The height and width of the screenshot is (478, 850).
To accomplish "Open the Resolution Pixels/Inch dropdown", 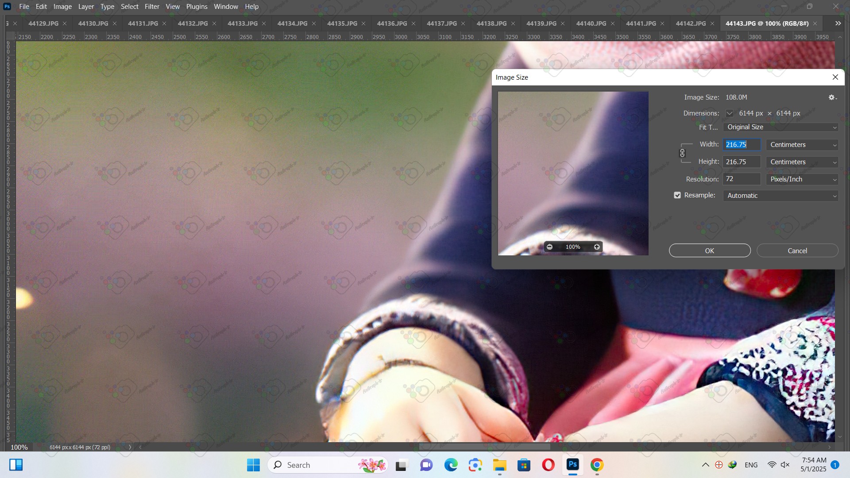I will 802,179.
